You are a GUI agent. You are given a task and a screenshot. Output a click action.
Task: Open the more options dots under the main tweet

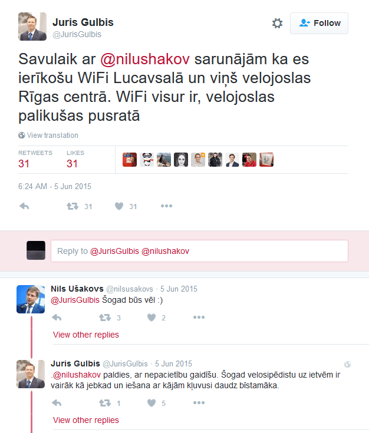166,206
